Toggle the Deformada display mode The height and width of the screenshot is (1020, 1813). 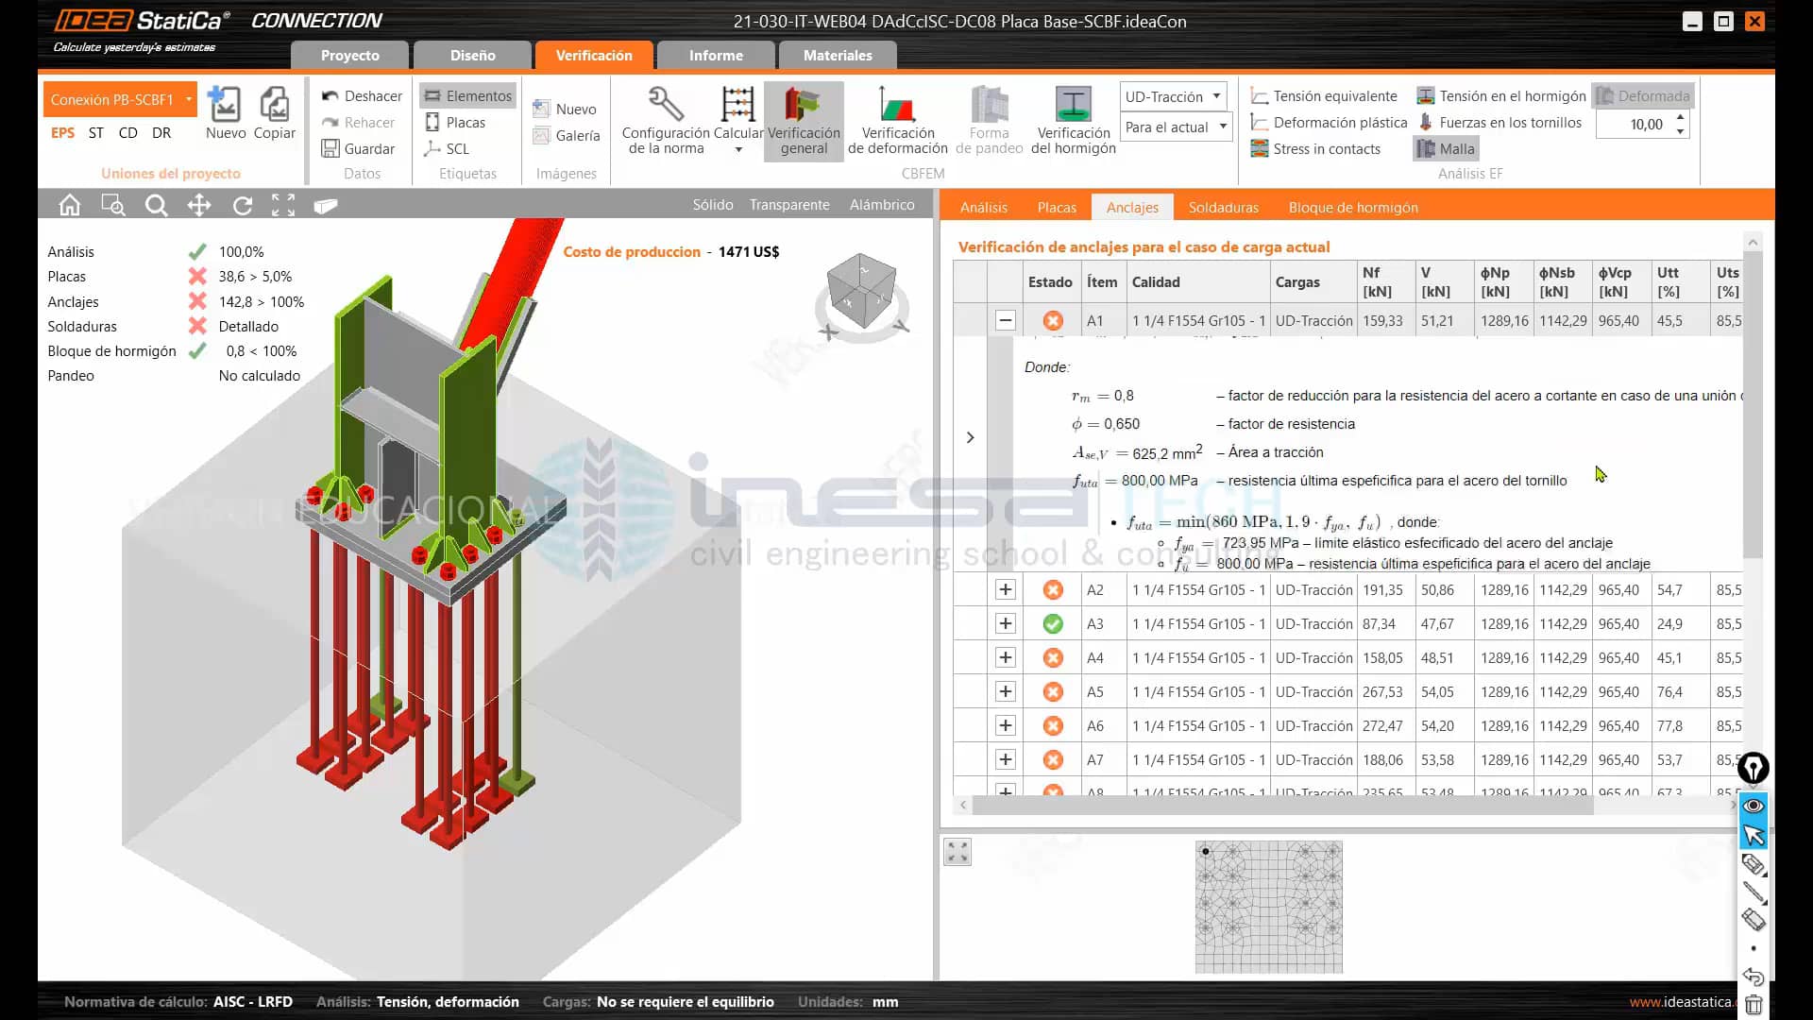click(1643, 95)
